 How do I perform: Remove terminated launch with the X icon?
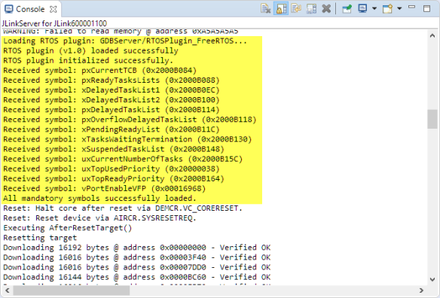pos(326,8)
